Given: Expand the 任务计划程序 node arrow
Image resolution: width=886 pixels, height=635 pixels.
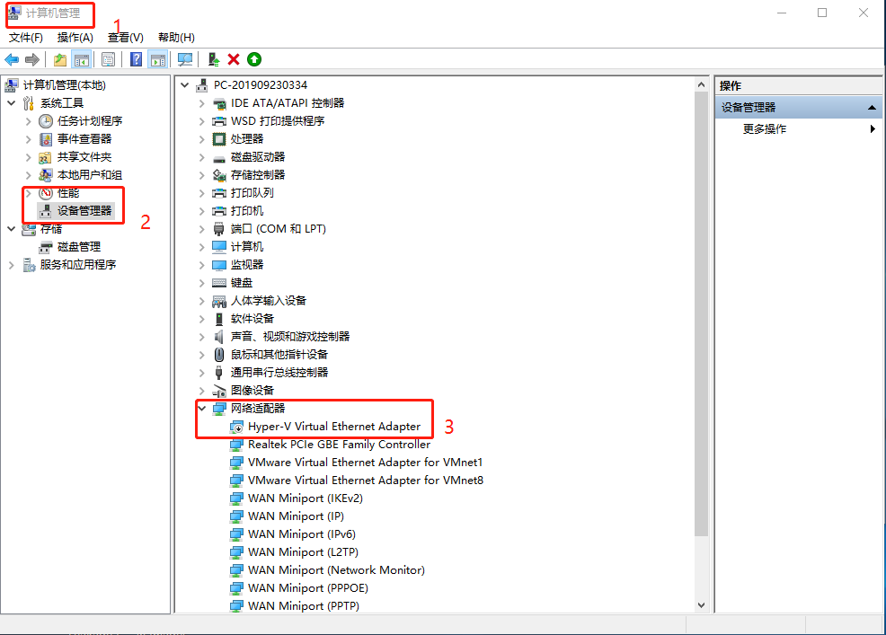Looking at the screenshot, I should [28, 121].
